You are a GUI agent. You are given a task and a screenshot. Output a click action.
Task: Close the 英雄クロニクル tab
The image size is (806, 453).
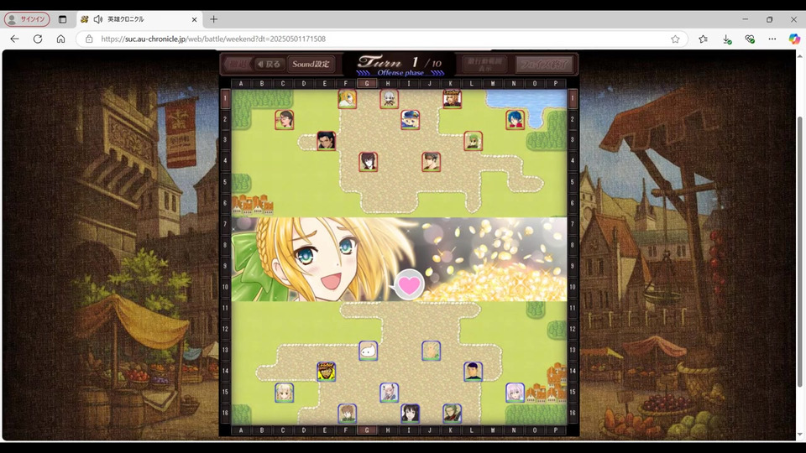click(194, 19)
